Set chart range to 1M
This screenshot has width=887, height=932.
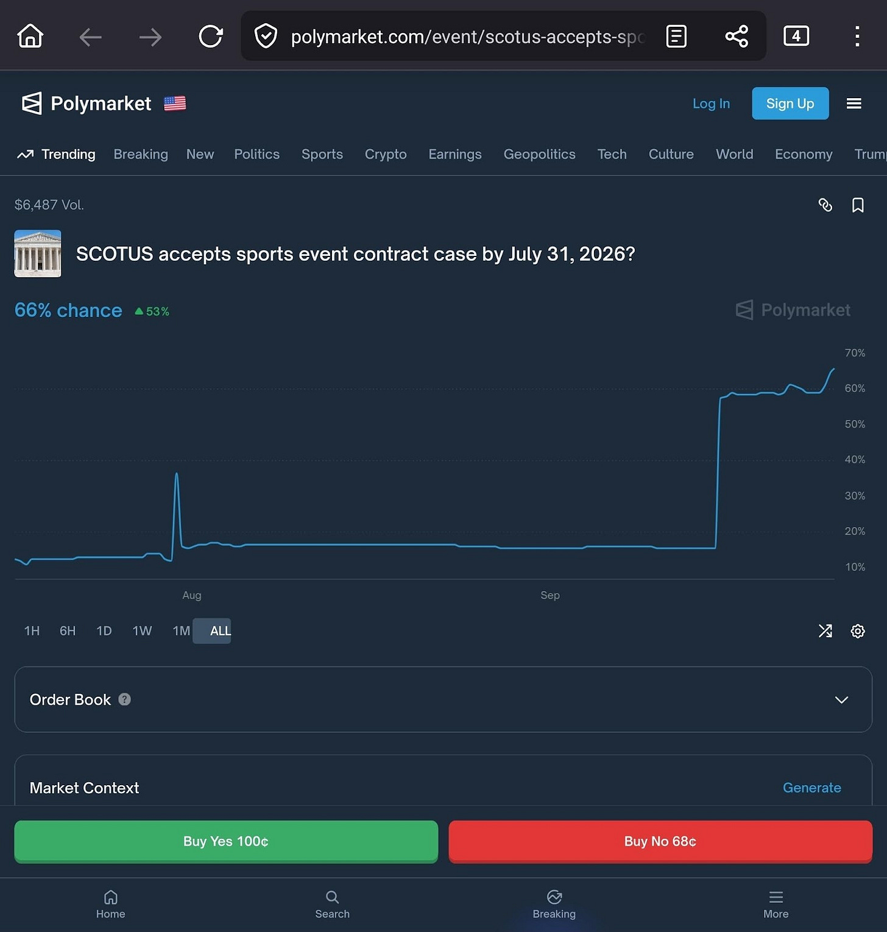pyautogui.click(x=181, y=630)
